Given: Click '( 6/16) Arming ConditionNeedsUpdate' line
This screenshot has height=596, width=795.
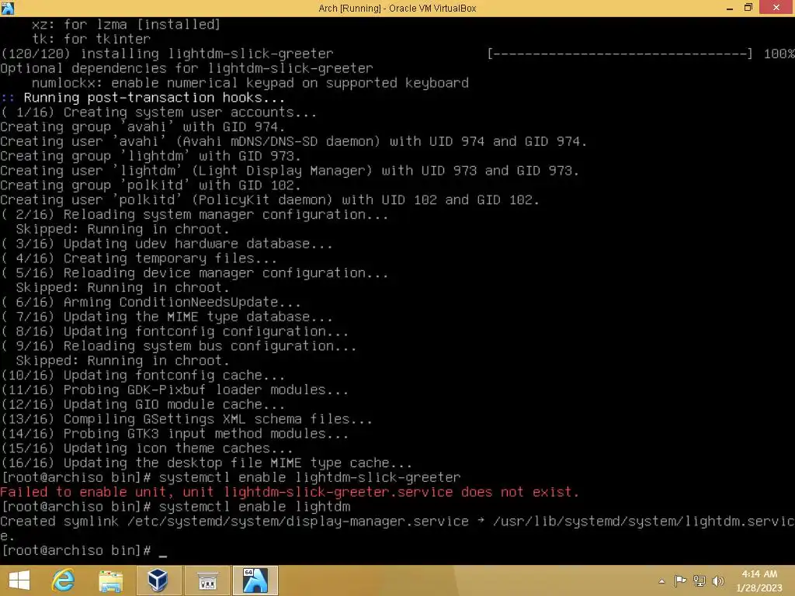Looking at the screenshot, I should point(151,303).
